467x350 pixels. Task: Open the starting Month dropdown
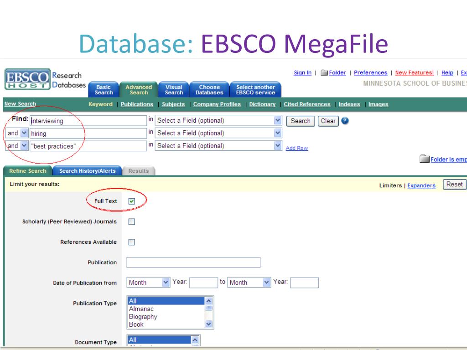[x=148, y=283]
